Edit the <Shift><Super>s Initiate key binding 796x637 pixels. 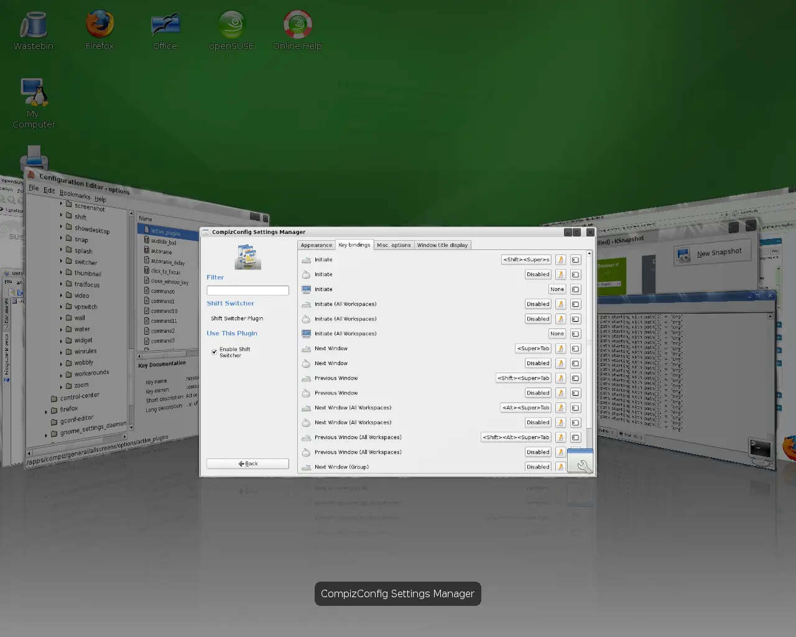(x=526, y=259)
